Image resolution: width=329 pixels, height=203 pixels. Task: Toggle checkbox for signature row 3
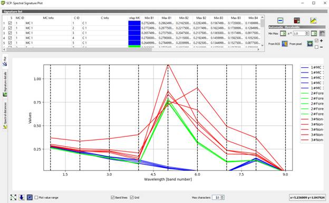coord(10,33)
